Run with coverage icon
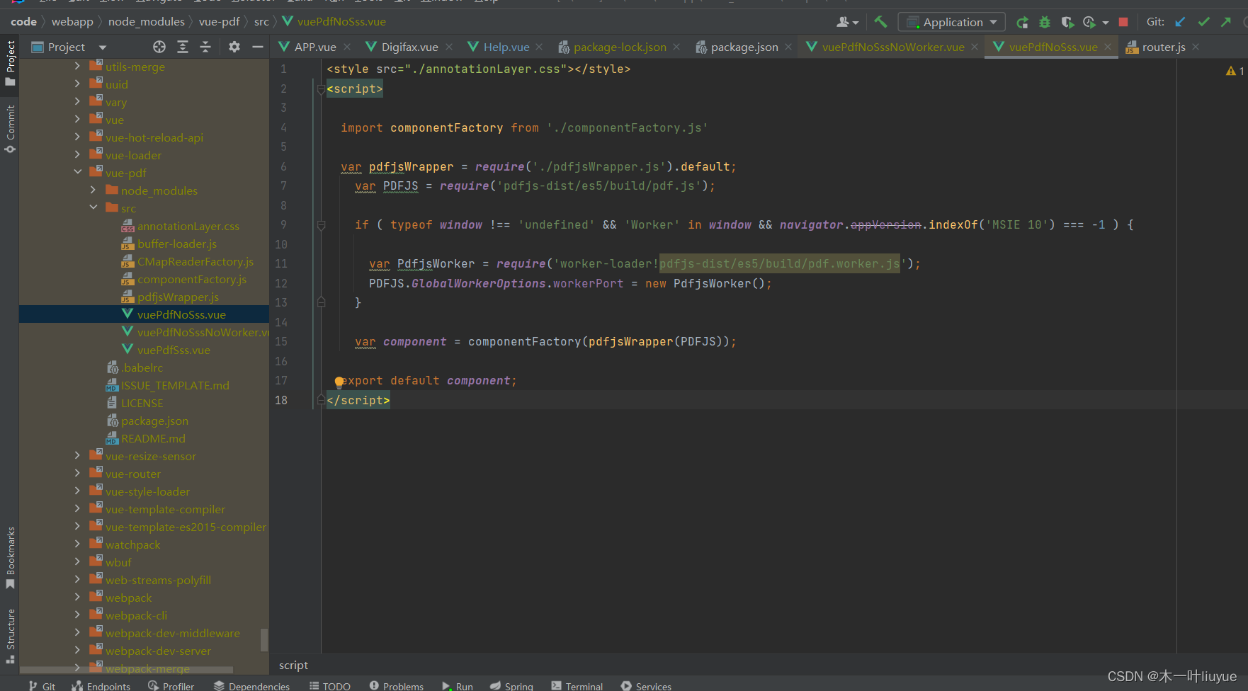The height and width of the screenshot is (691, 1248). [x=1067, y=23]
